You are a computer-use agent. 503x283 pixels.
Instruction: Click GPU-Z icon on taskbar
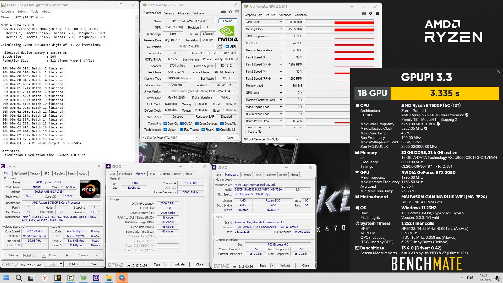83,278
